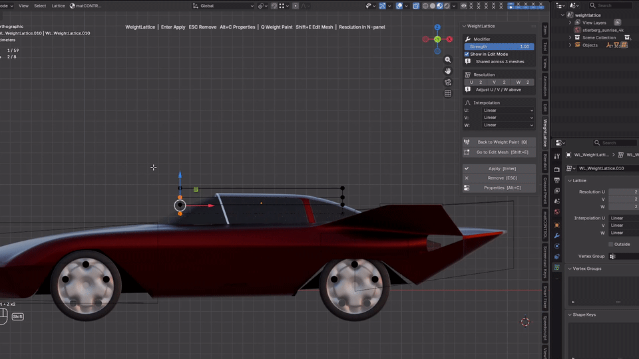
Task: Open the Tool properties tab icon
Action: pos(556,156)
